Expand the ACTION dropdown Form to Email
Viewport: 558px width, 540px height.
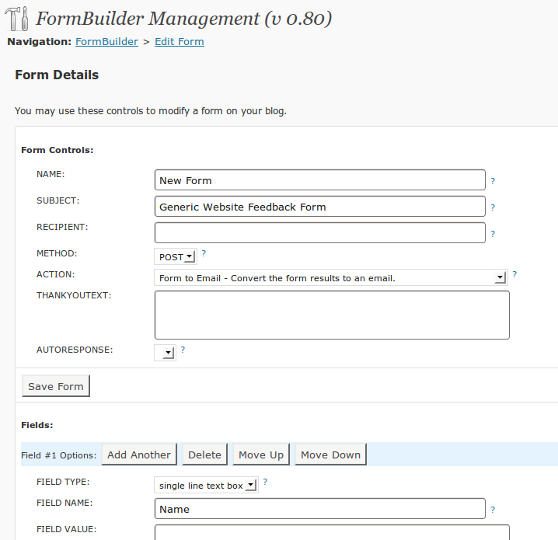331,277
